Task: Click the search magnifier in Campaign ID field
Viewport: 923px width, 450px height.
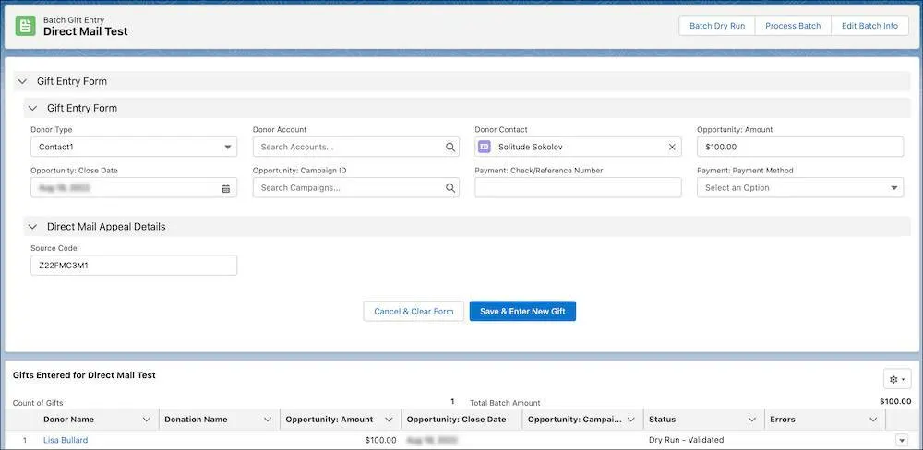Action: point(450,188)
